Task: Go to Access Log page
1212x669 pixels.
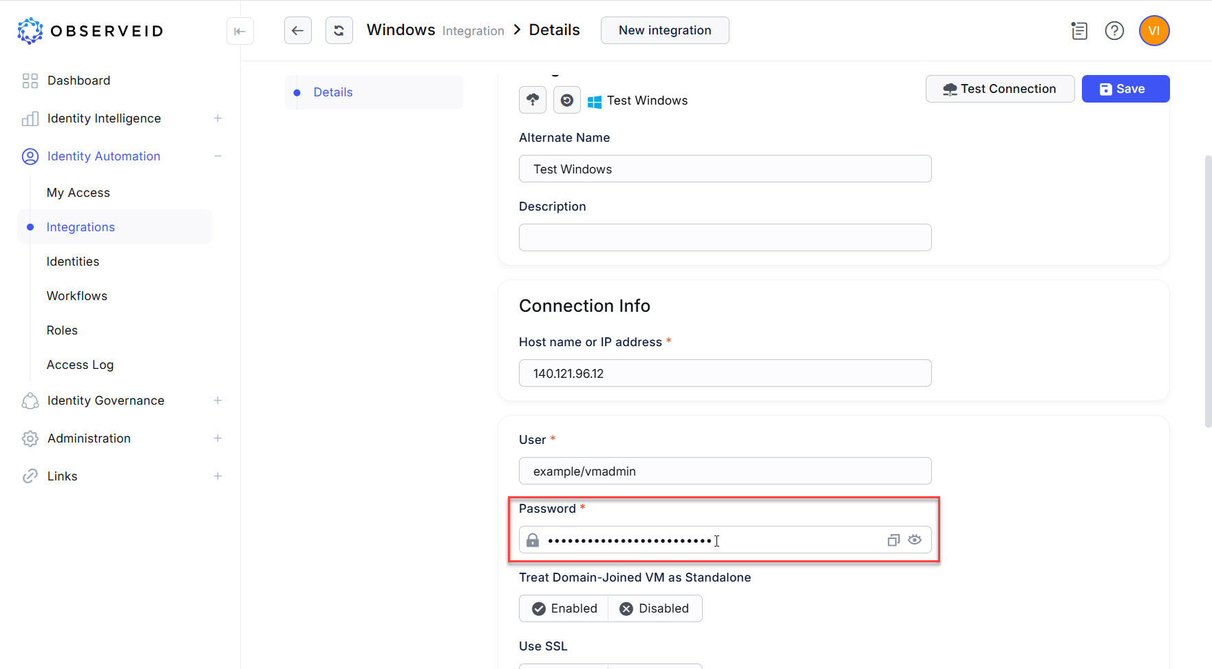Action: pos(80,365)
